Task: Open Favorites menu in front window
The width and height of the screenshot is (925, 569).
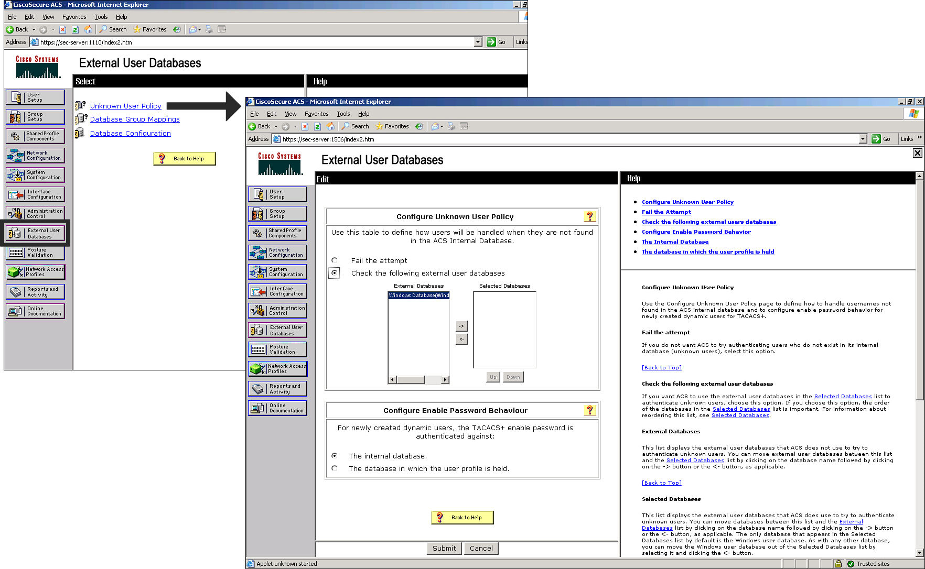Action: click(317, 114)
